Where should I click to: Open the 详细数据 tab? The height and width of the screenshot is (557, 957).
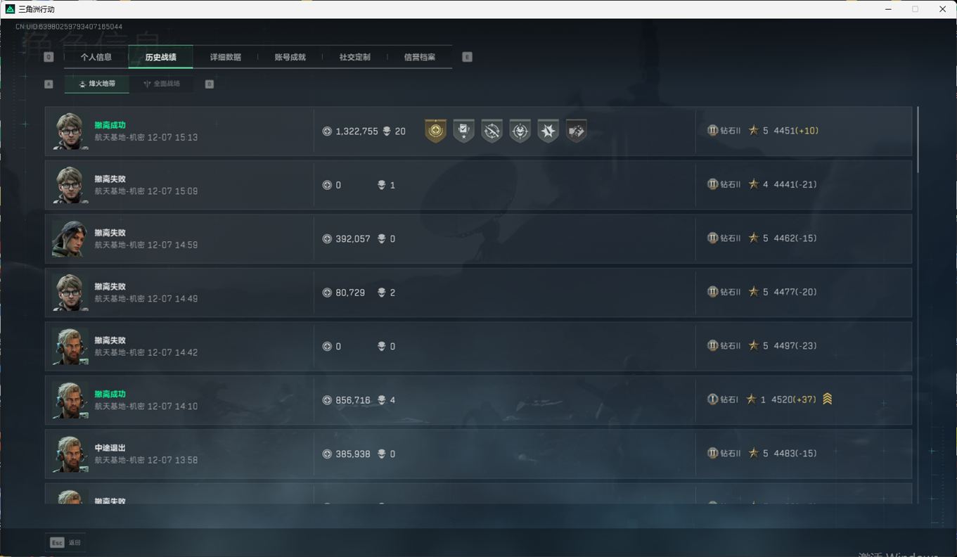tap(225, 57)
